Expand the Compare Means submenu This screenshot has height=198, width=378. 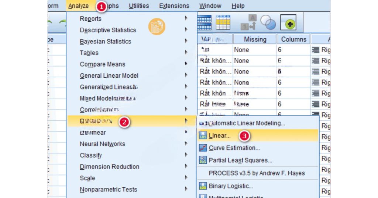(x=102, y=64)
